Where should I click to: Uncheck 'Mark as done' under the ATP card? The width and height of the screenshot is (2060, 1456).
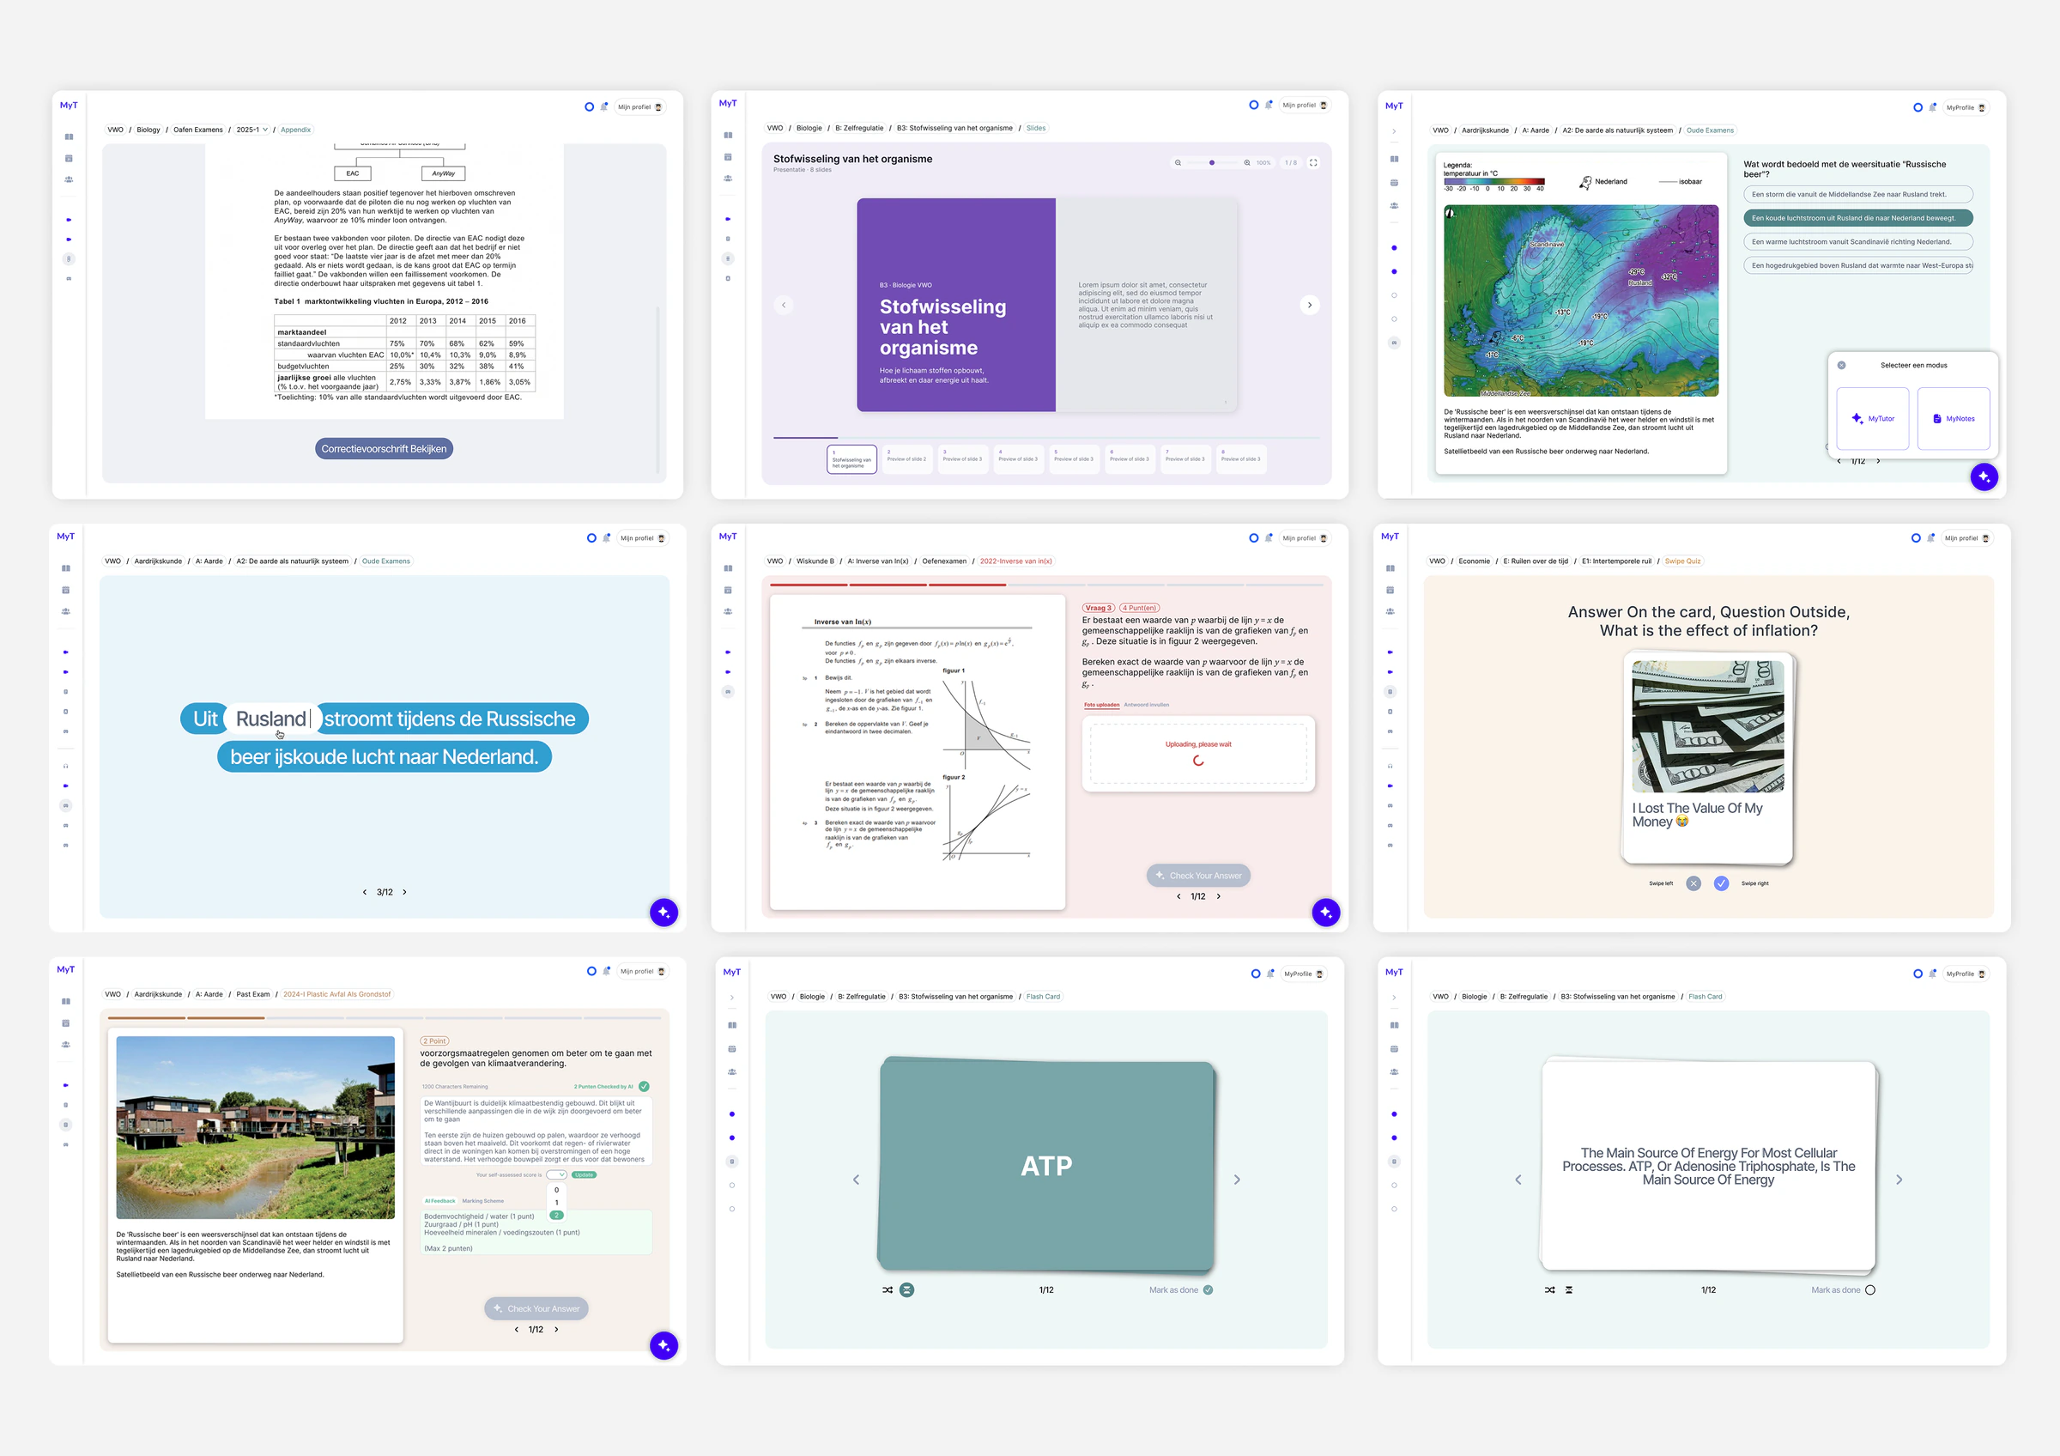coord(1208,1290)
